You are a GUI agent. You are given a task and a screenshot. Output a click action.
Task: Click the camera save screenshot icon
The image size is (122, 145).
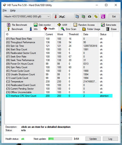[90, 17]
